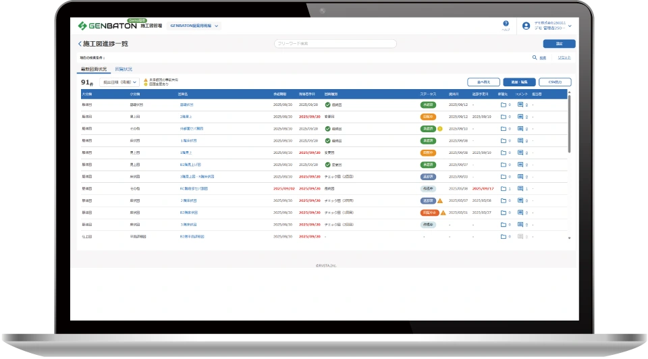Expand the account menu chevron at top right
This screenshot has height=359, width=648.
click(570, 26)
